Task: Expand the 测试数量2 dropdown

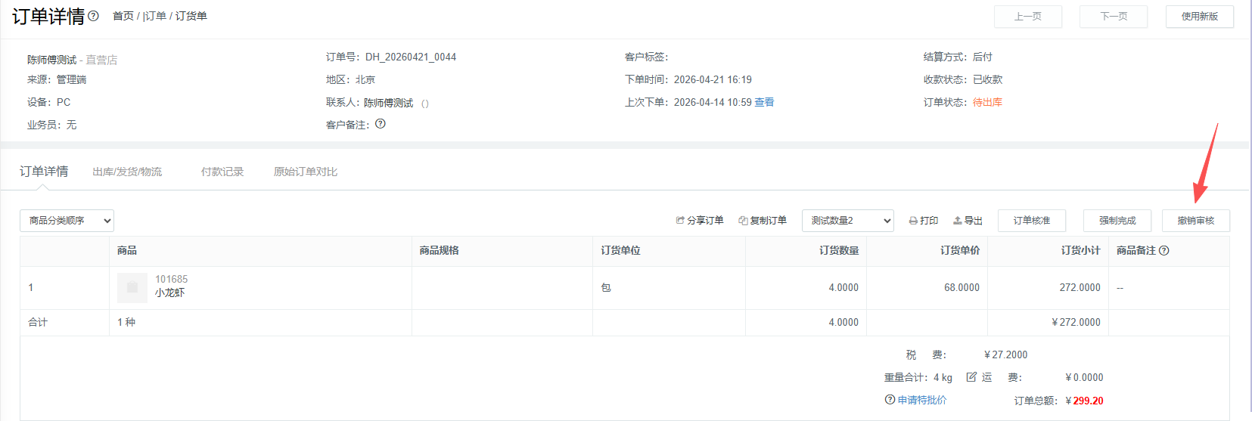Action: (x=848, y=221)
